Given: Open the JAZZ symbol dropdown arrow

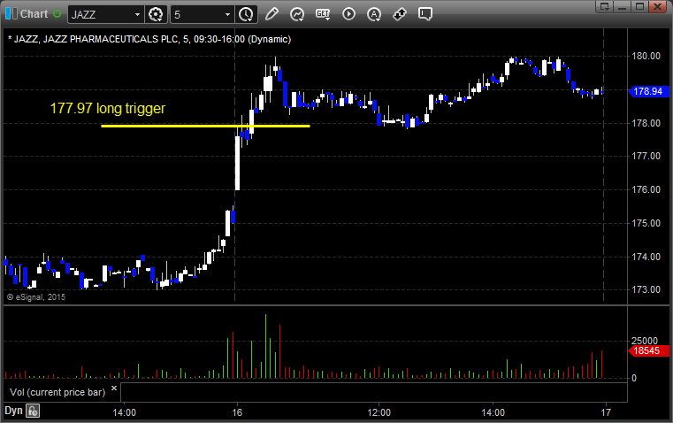Looking at the screenshot, I should [137, 14].
